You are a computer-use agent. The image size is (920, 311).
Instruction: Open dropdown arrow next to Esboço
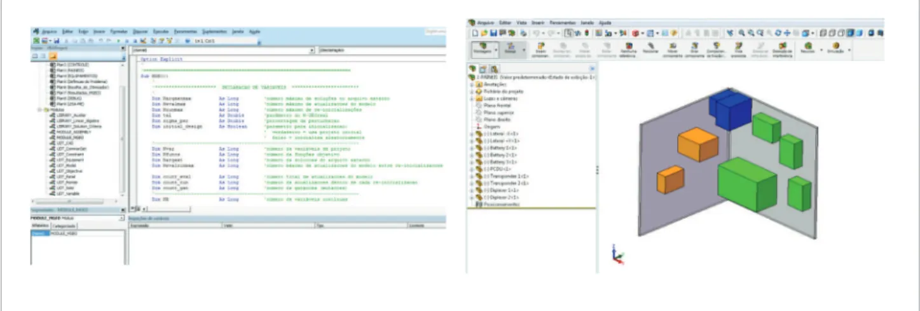523,49
